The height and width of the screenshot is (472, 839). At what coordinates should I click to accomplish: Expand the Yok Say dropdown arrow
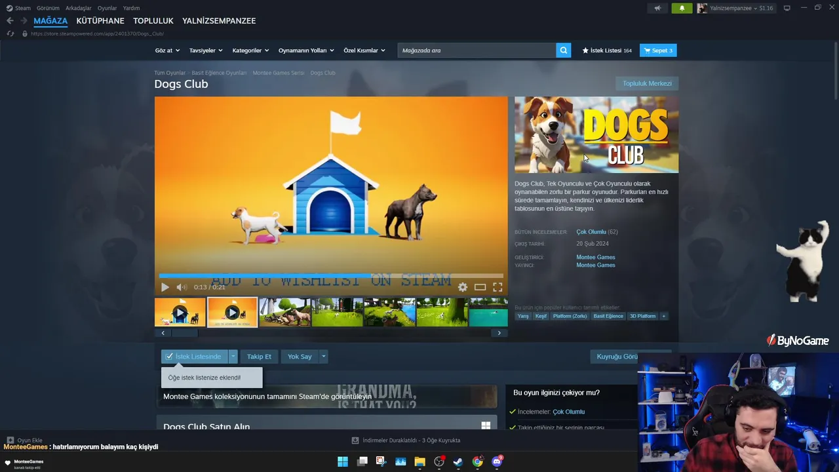tap(323, 357)
